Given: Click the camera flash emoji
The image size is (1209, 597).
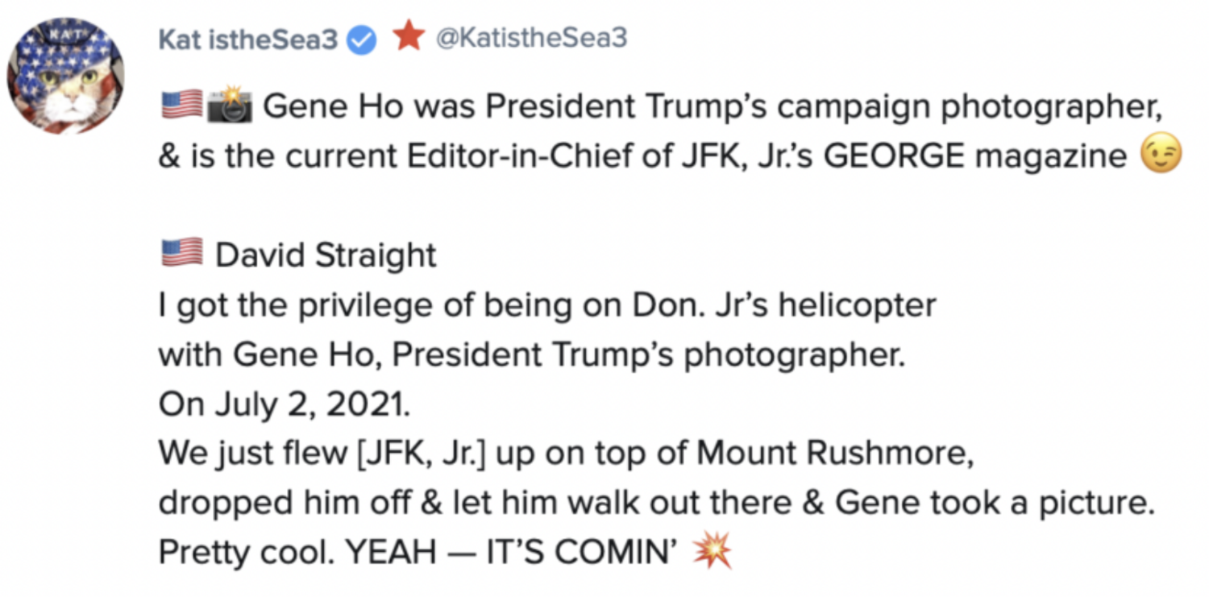Looking at the screenshot, I should tap(230, 106).
